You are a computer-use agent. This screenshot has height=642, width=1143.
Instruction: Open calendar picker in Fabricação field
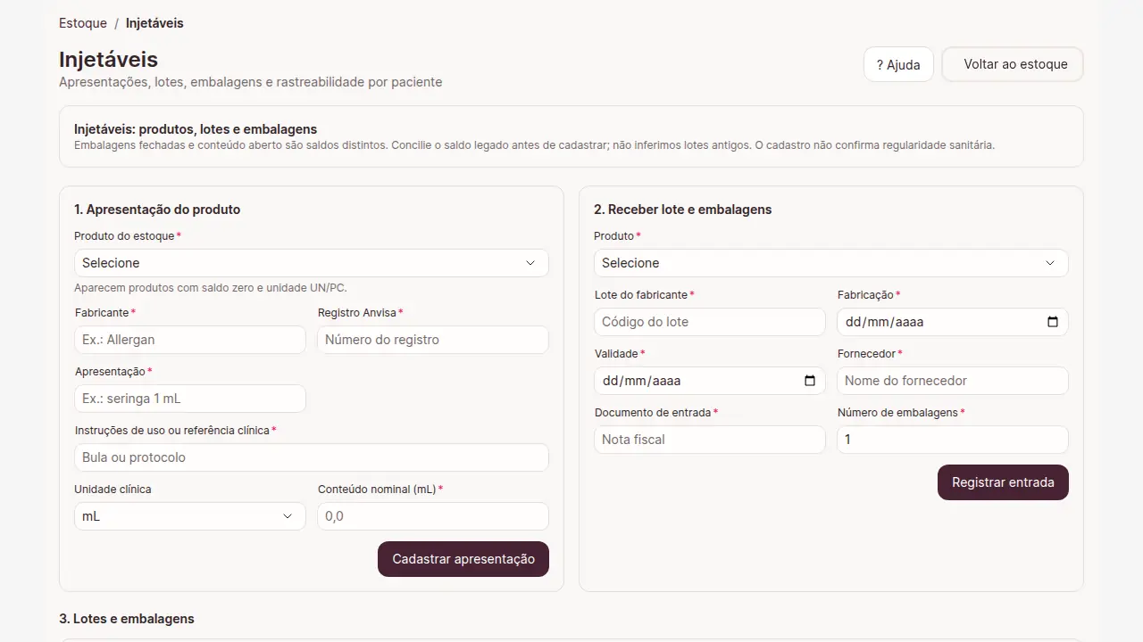coord(1053,322)
